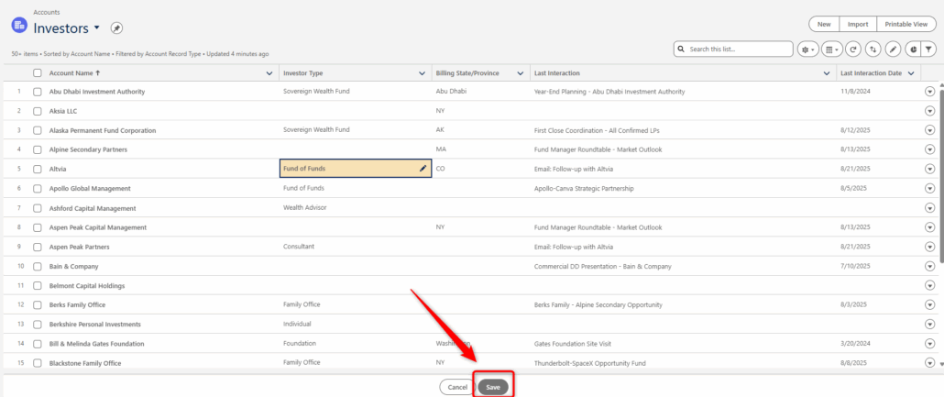Select the Blackstone Family Office checkbox

click(38, 363)
